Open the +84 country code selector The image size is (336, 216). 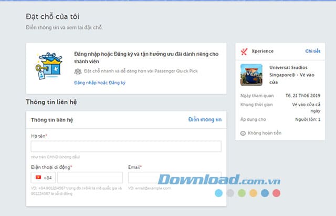(x=43, y=178)
